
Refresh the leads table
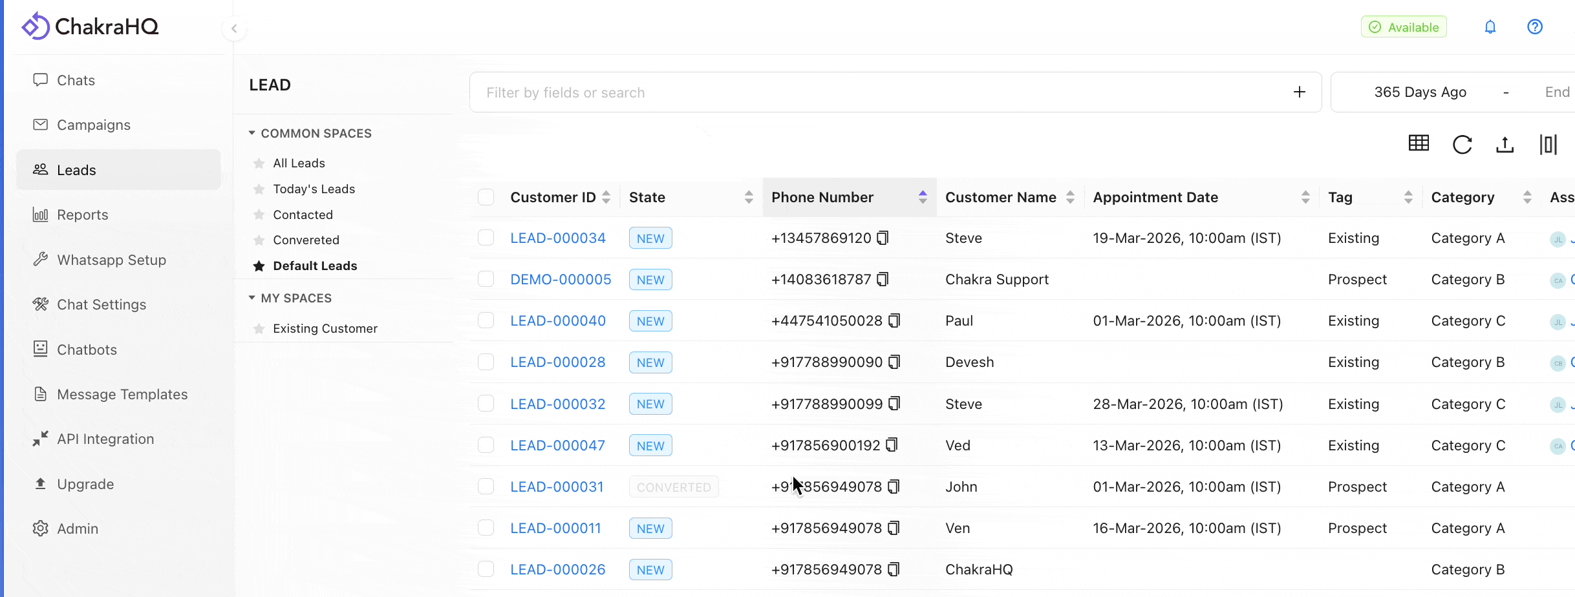coord(1462,144)
